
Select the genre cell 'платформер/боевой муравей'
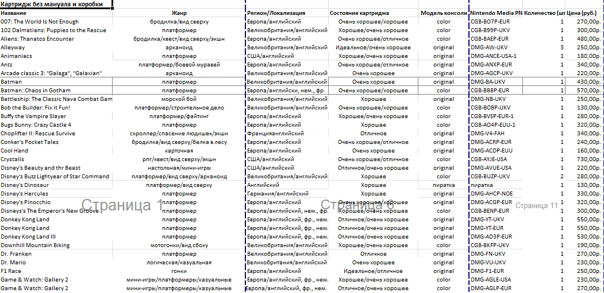(179, 65)
